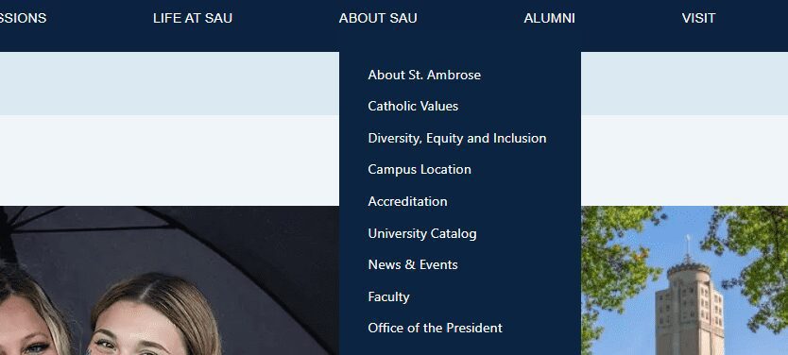The height and width of the screenshot is (355, 788).
Task: Open the University Catalog link
Action: tap(422, 233)
